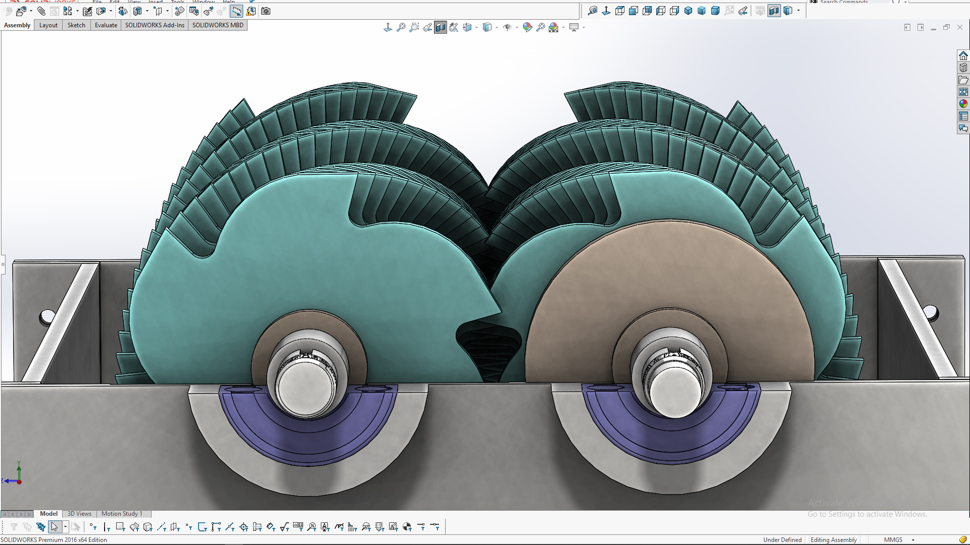Open Custom Properties icon in task pane
Screen dimensions: 970x545
click(x=963, y=116)
